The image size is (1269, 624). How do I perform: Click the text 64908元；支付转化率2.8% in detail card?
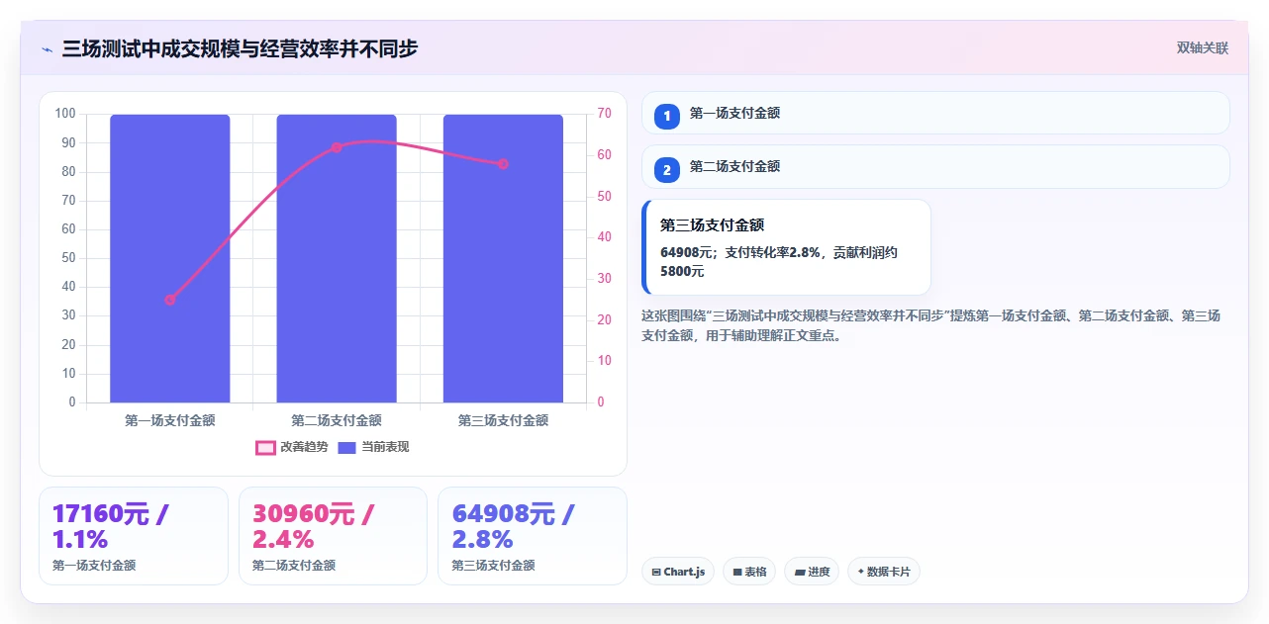(x=740, y=252)
